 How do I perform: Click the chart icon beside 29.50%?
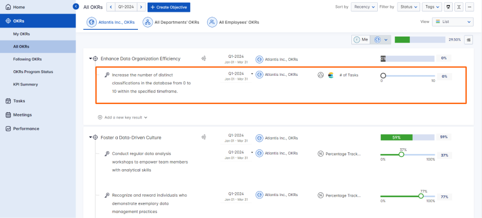468,39
